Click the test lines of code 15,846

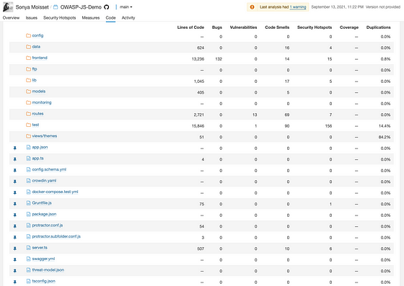[x=198, y=126]
